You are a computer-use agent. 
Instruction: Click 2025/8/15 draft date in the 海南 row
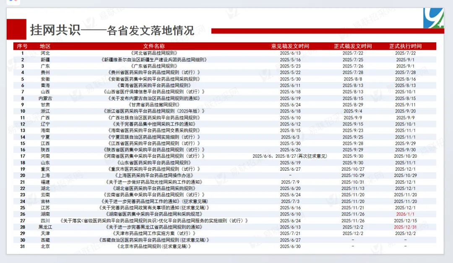tap(290, 130)
